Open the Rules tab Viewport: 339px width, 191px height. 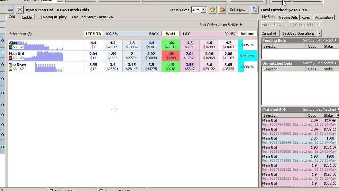306,17
